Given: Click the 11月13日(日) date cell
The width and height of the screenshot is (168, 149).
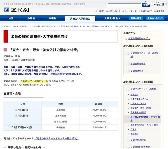Looking at the screenshot, I should tap(23, 110).
